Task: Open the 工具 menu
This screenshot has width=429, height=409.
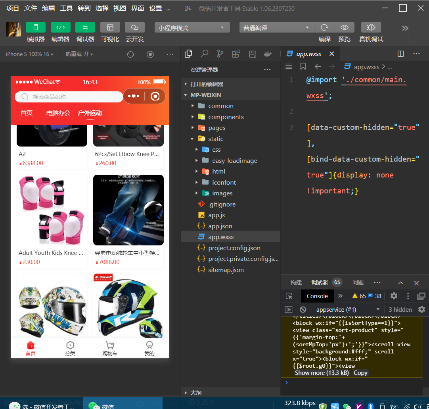Action: 66,8
